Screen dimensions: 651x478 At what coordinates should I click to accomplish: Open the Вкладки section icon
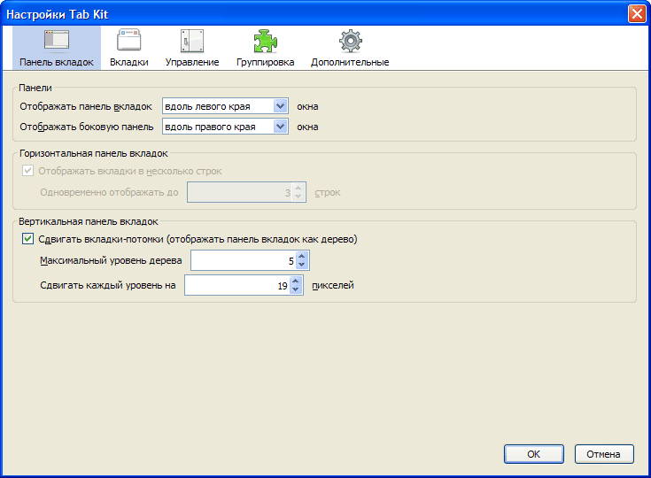[x=129, y=40]
